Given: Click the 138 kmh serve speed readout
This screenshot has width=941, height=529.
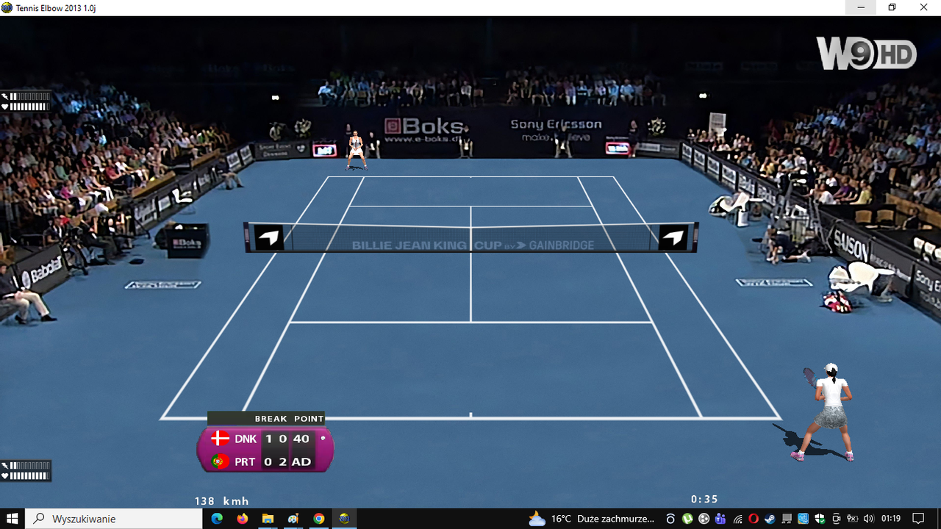Looking at the screenshot, I should [x=222, y=501].
